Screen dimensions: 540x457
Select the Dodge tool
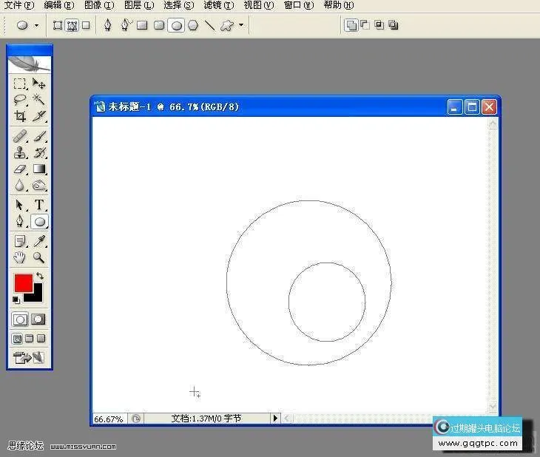click(38, 186)
